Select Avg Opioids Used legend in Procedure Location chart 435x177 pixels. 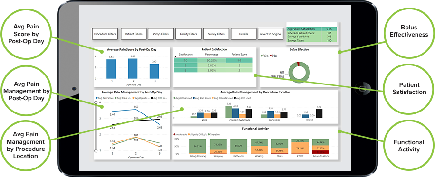[222, 98]
